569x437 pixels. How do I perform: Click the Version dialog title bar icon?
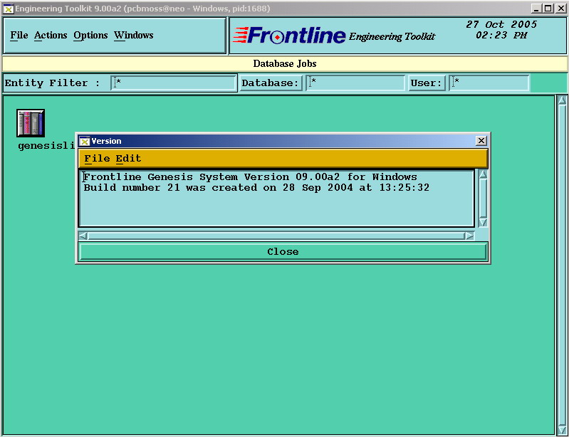coord(85,141)
